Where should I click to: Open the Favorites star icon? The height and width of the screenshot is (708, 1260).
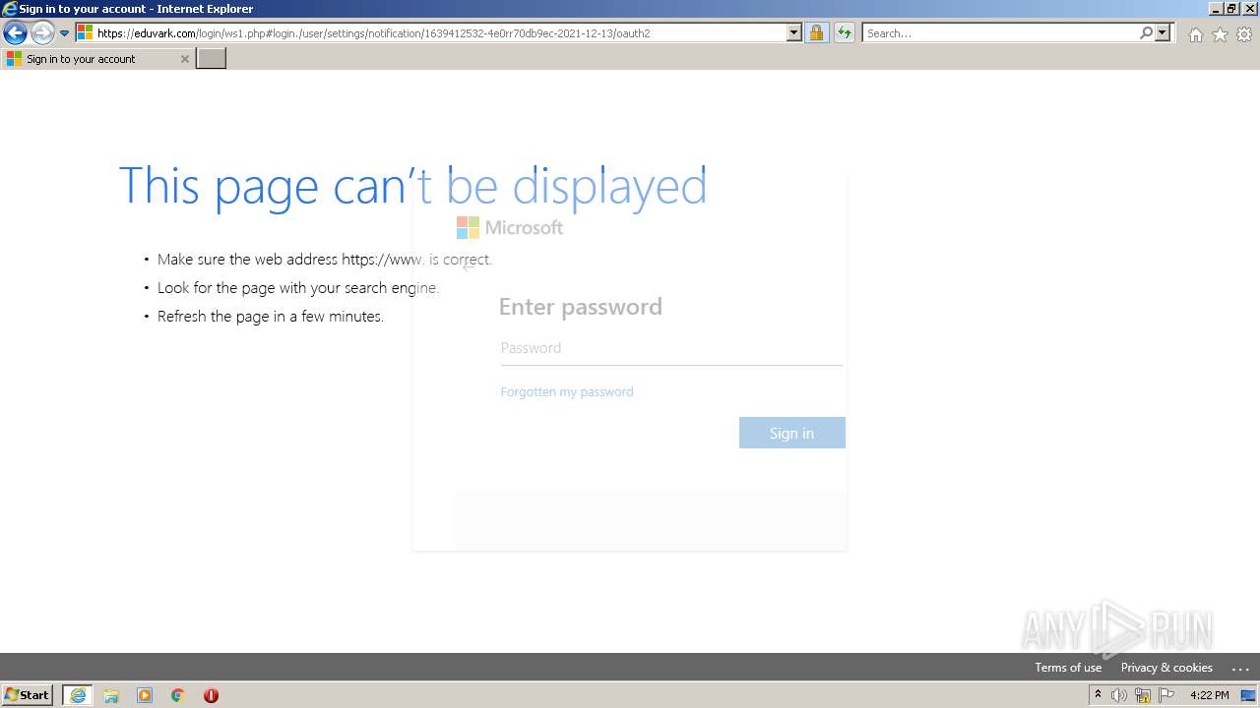(1220, 34)
